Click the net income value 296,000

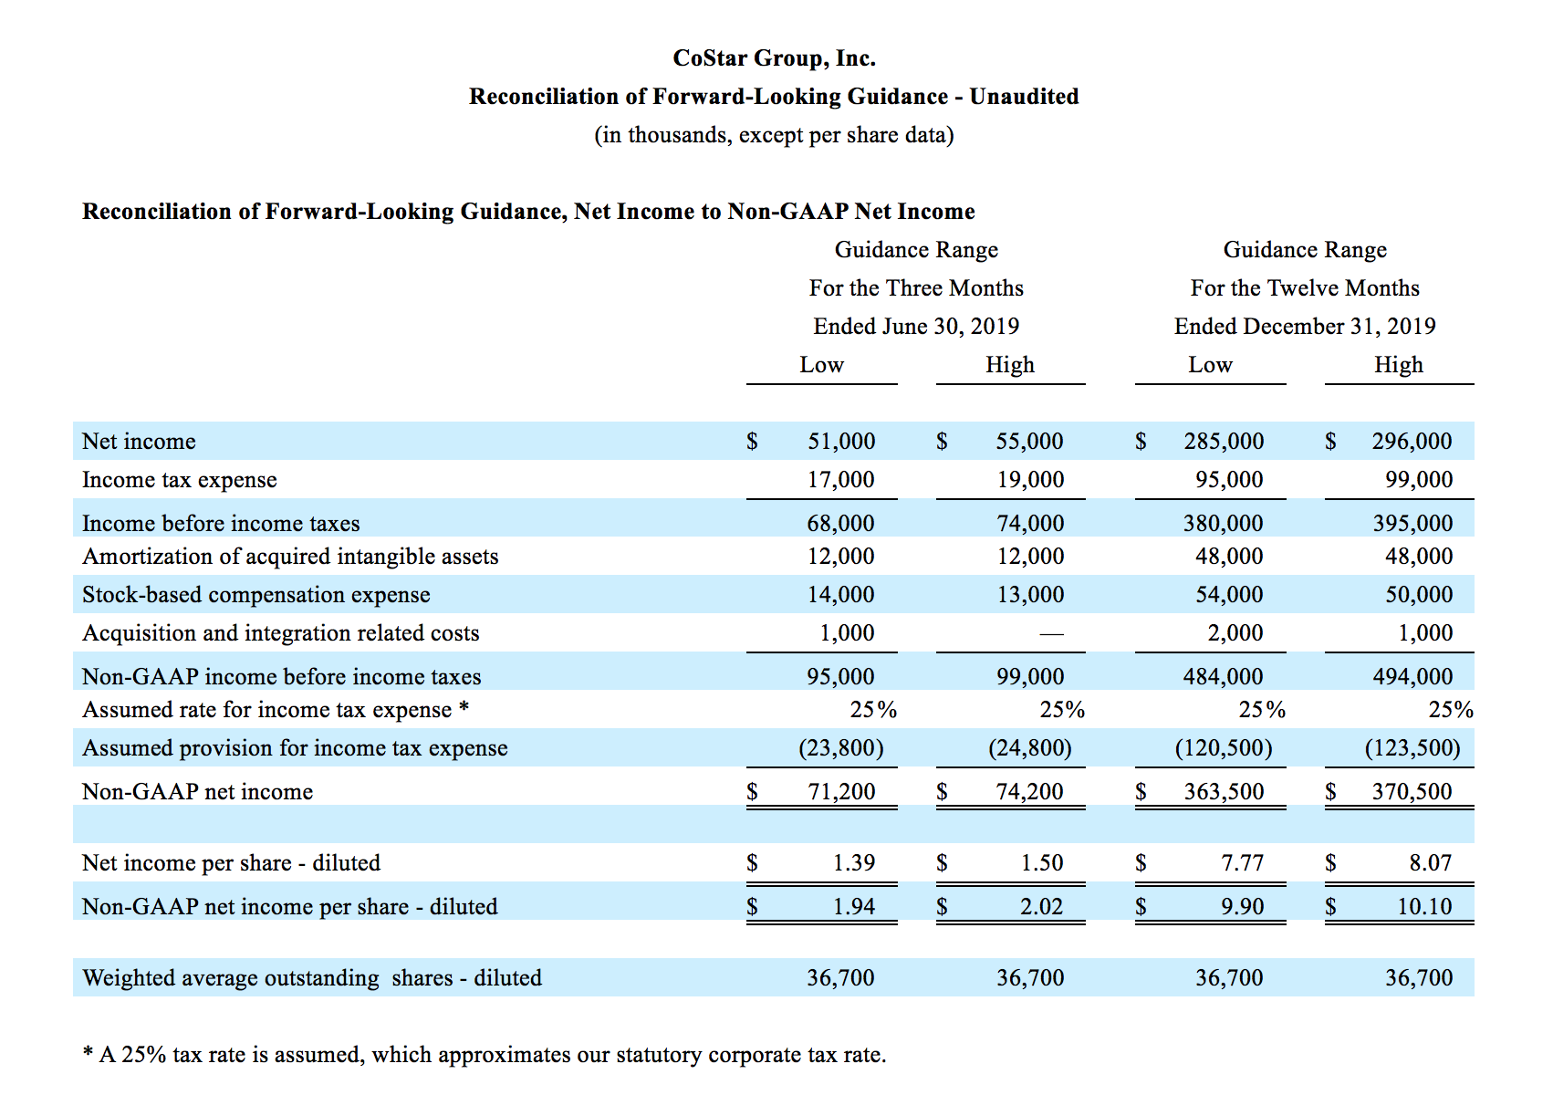point(1412,442)
